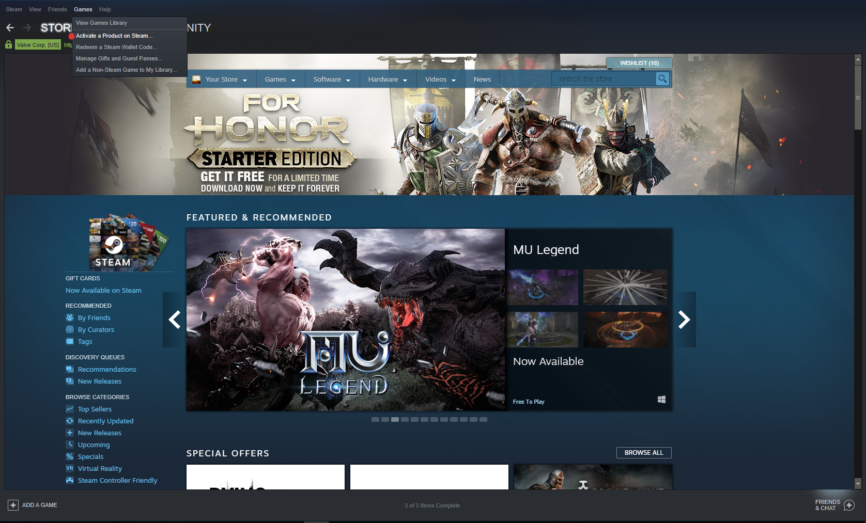This screenshot has height=523, width=866.
Task: View first MU Legend screenshot thumbnail
Action: pyautogui.click(x=543, y=287)
